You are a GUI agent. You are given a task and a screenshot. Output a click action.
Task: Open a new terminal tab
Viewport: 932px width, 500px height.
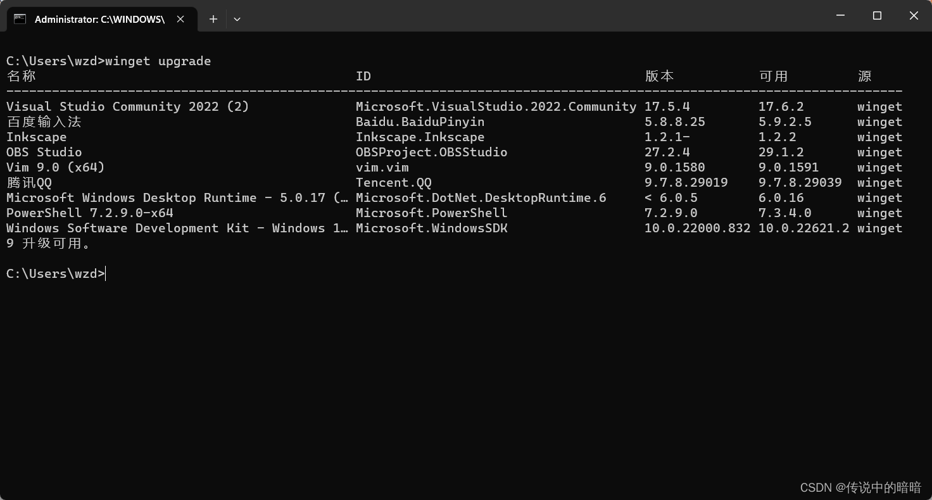click(213, 19)
